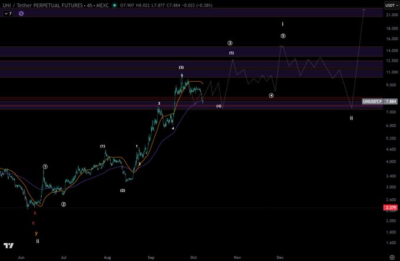Select the (3) wave label at the peak

[181, 68]
